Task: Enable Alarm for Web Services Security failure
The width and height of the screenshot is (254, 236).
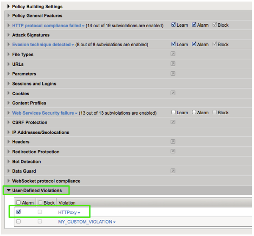Action: (x=194, y=112)
